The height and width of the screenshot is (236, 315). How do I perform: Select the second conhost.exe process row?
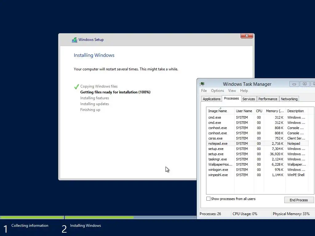coord(257,133)
